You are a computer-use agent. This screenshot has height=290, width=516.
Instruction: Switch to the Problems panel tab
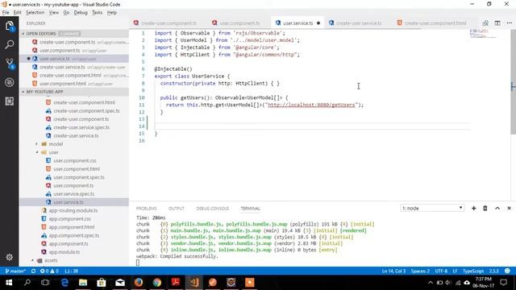[147, 209]
